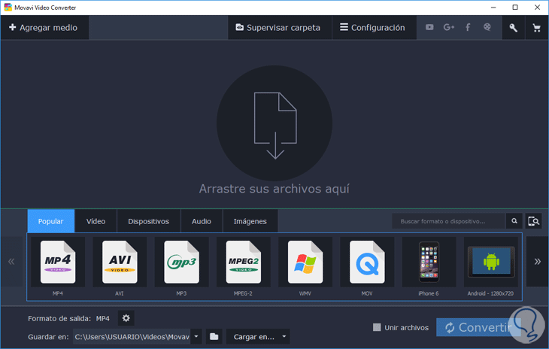Enable the Unir archivos checkbox
Image resolution: width=549 pixels, height=349 pixels.
[x=377, y=327]
